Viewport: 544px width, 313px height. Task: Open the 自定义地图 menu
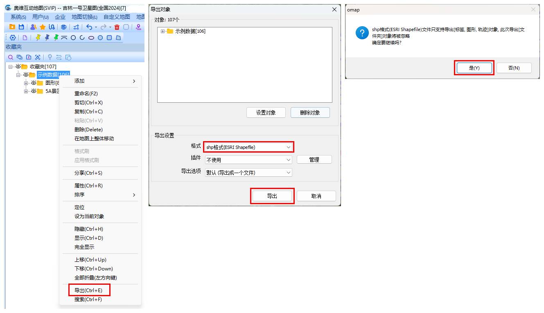[x=117, y=17]
